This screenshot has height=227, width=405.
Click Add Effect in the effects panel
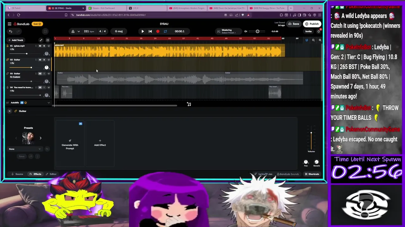(x=100, y=143)
